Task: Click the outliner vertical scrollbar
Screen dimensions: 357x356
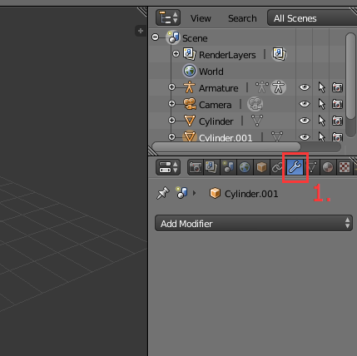Action: pyautogui.click(x=351, y=77)
